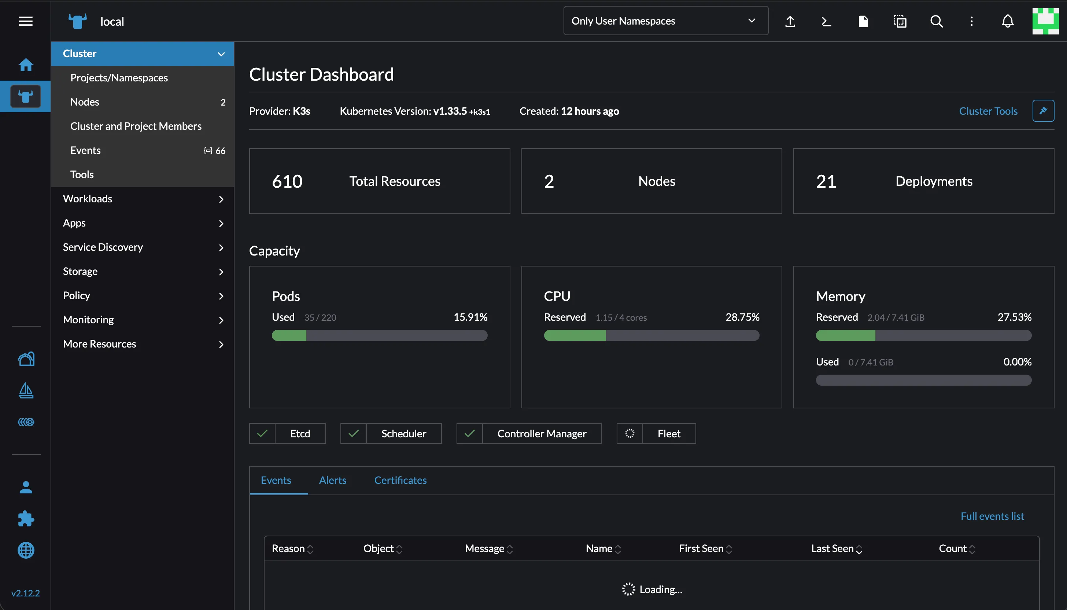
Task: Click the Pods used progress bar
Action: click(379, 335)
